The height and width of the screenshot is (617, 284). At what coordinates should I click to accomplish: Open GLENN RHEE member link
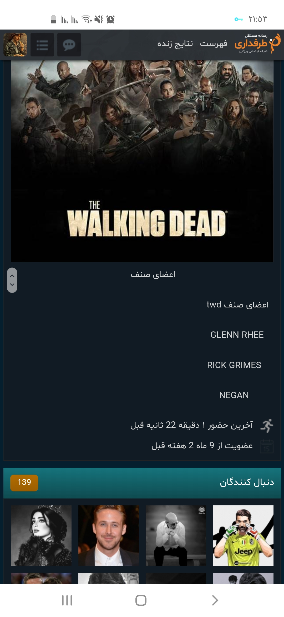237,335
